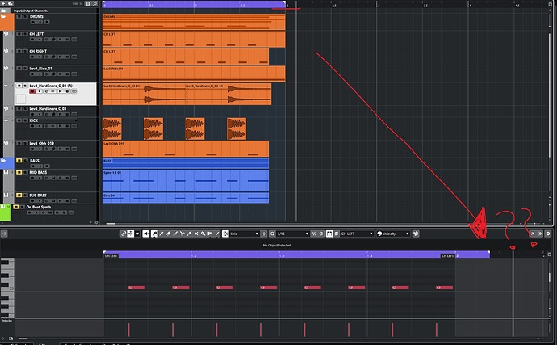Open the Find Tracks search icon
Viewport: 557px width, 345px height.
[94, 3]
